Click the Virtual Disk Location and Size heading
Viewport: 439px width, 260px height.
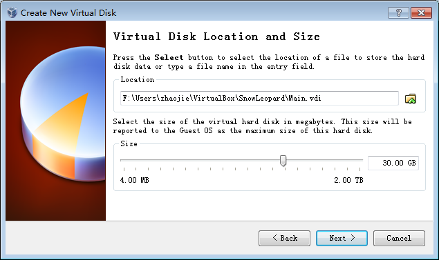(216, 37)
